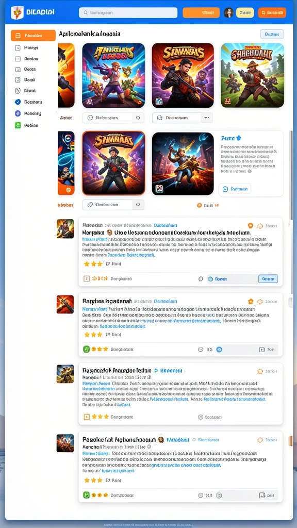
Task: Click the orange star badge atop the second review
Action: click(x=251, y=301)
